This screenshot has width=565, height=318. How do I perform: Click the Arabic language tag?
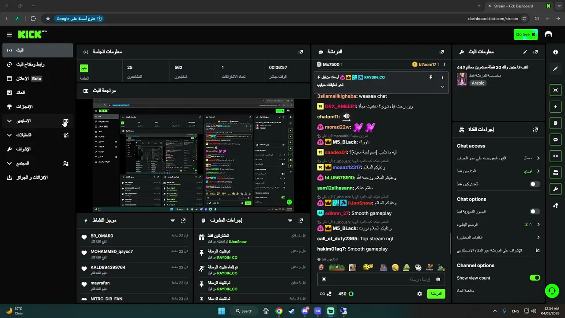point(478,83)
